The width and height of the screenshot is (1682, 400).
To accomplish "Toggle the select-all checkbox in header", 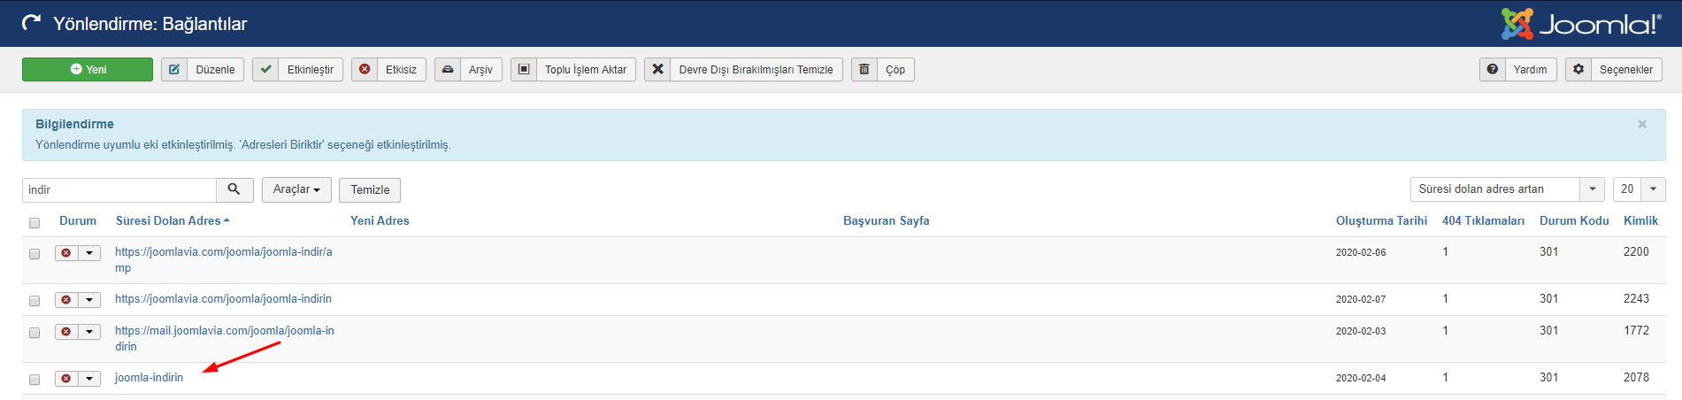I will click(x=35, y=223).
